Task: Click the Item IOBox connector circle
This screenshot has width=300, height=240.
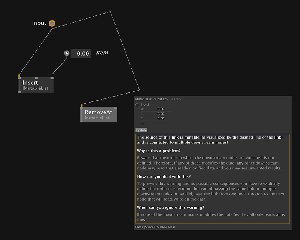Action: coord(67,53)
